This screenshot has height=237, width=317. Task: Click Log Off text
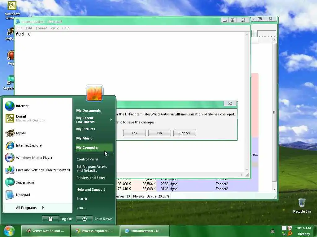pos(66,219)
